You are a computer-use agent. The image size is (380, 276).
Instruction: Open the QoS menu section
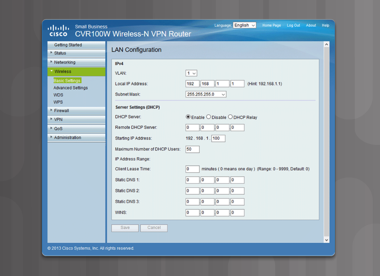58,128
